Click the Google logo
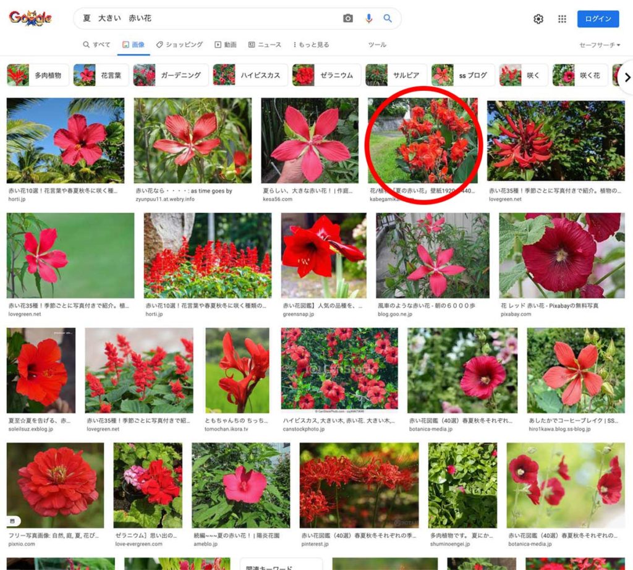The height and width of the screenshot is (570, 633). (30, 19)
